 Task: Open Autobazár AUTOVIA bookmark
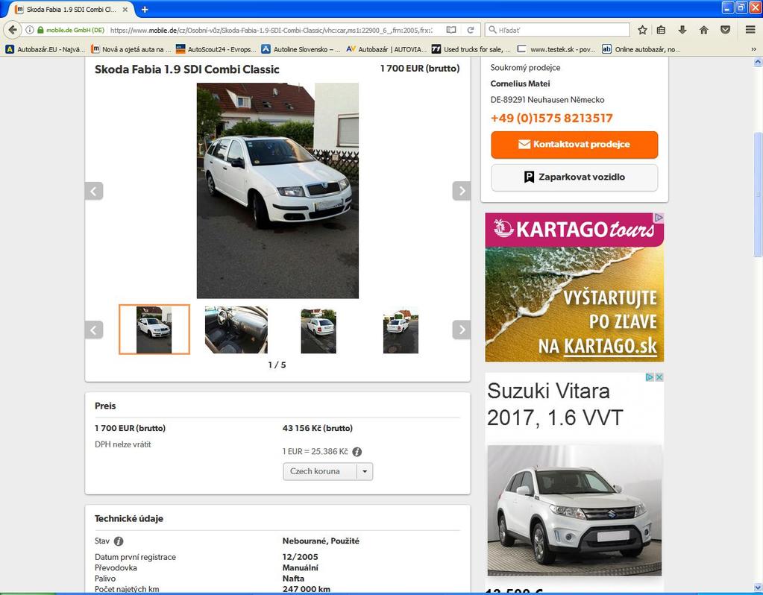386,49
